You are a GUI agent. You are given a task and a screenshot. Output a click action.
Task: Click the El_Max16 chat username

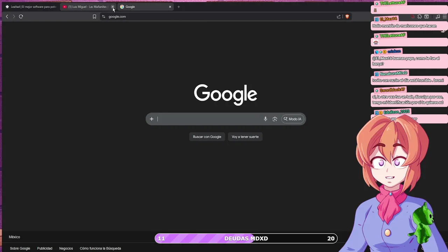click(388, 19)
